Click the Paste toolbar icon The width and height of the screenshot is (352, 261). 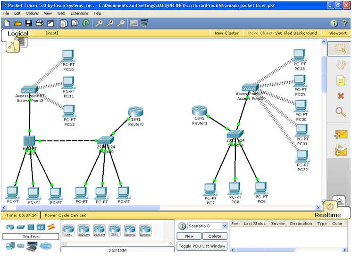pos(75,23)
